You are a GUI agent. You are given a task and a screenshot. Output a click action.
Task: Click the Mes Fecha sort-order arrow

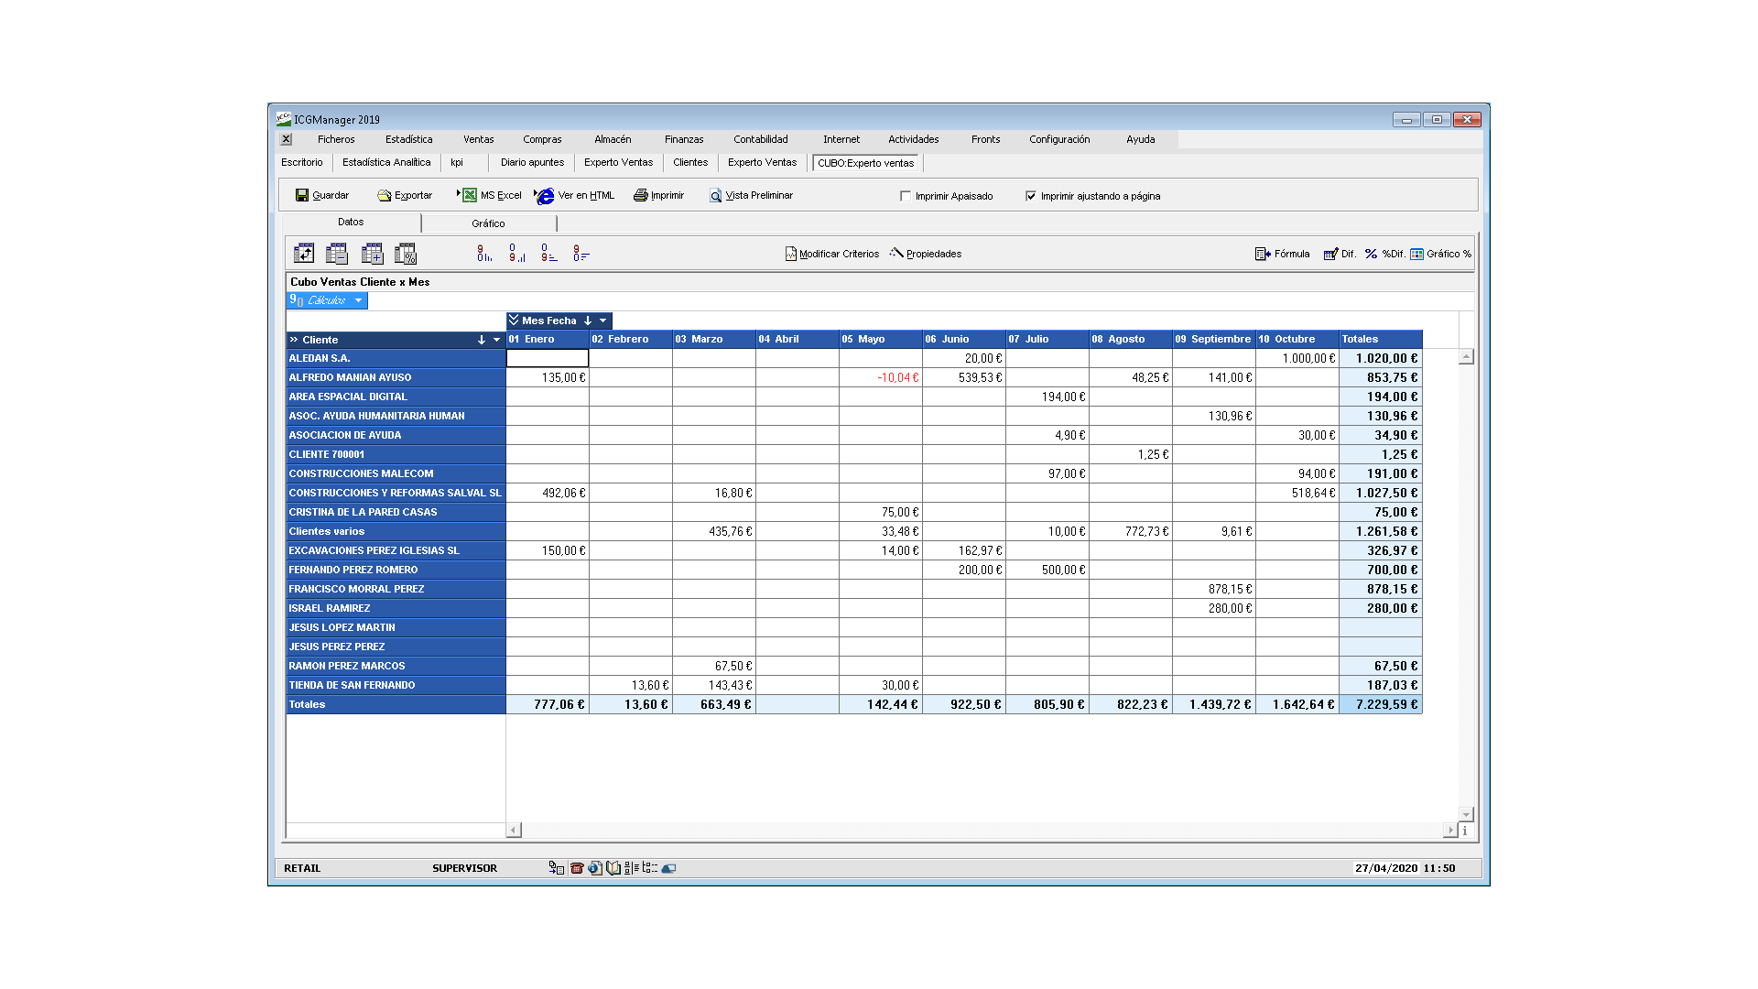coord(588,321)
